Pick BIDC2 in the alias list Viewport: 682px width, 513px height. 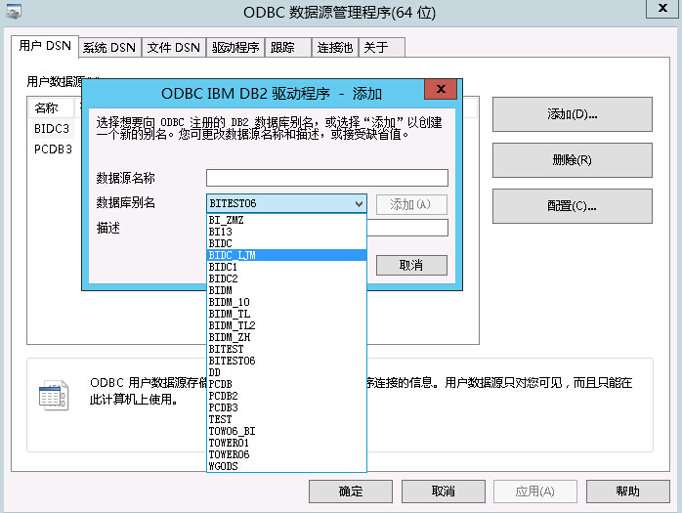tap(286, 278)
